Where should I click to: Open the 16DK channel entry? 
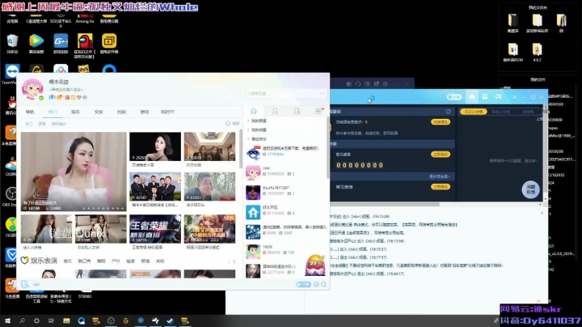pyautogui.click(x=286, y=250)
